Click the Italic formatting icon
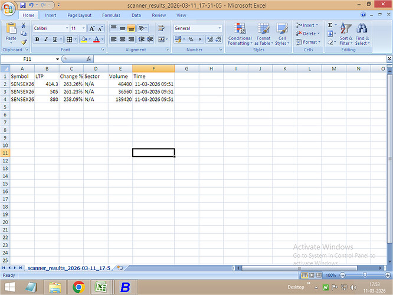Viewport: 393px width, 295px height. 46,40
